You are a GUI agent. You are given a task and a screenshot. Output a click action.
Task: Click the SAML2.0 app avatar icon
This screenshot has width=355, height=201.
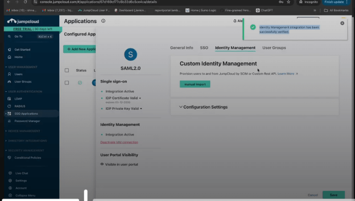coord(130,54)
